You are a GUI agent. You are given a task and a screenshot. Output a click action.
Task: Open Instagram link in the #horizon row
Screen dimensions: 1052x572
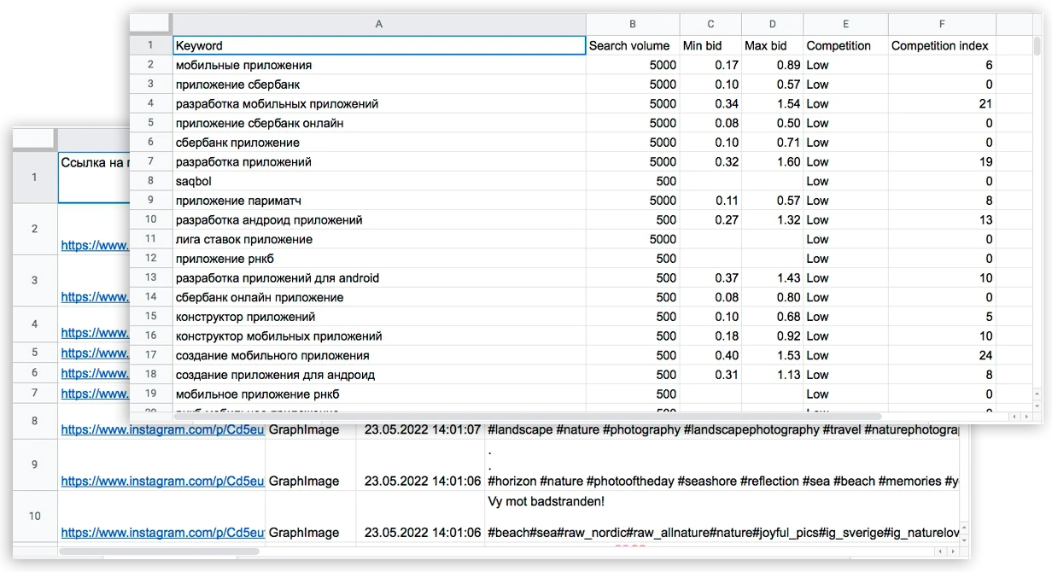click(x=163, y=482)
